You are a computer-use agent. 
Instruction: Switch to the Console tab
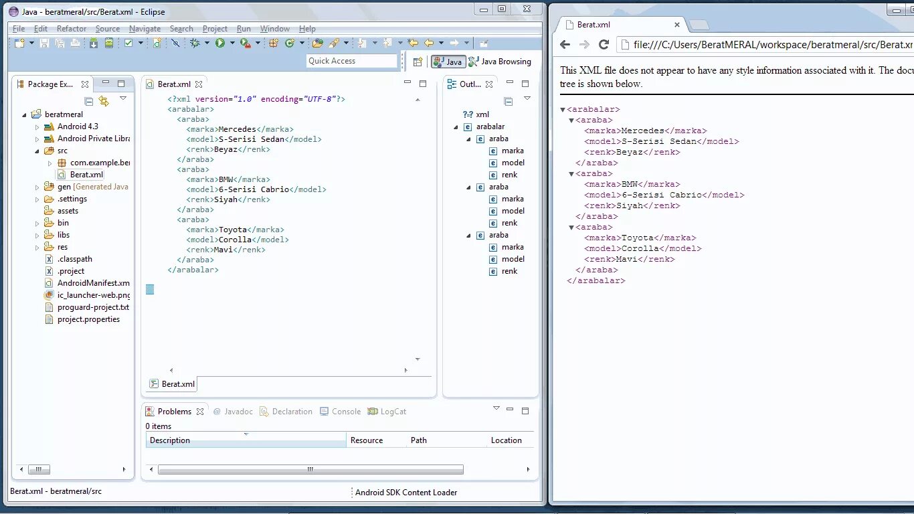click(340, 412)
